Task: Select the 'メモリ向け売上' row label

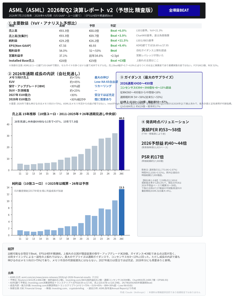Action: click(19, 77)
